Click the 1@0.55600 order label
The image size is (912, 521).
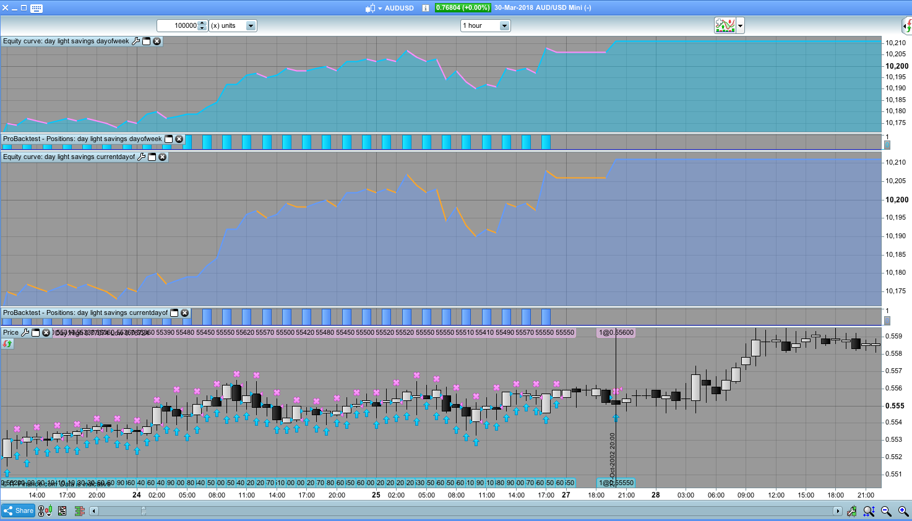tap(616, 333)
